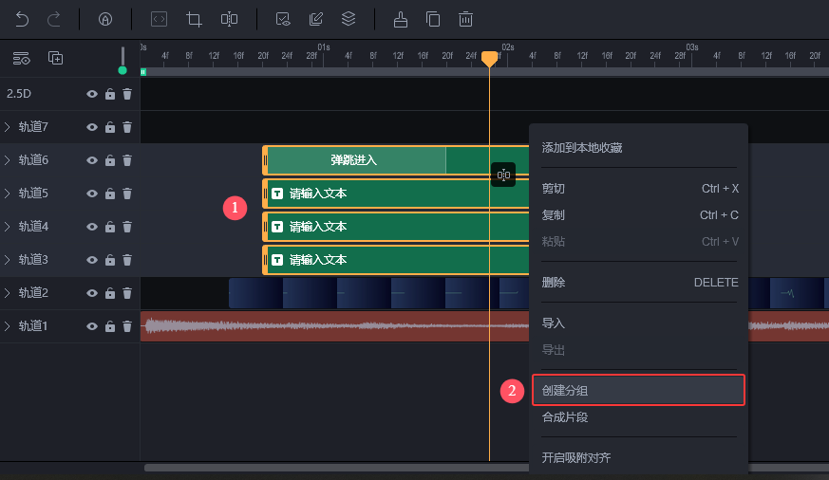The image size is (829, 480).
Task: Click the split clip icon
Action: coord(229,19)
